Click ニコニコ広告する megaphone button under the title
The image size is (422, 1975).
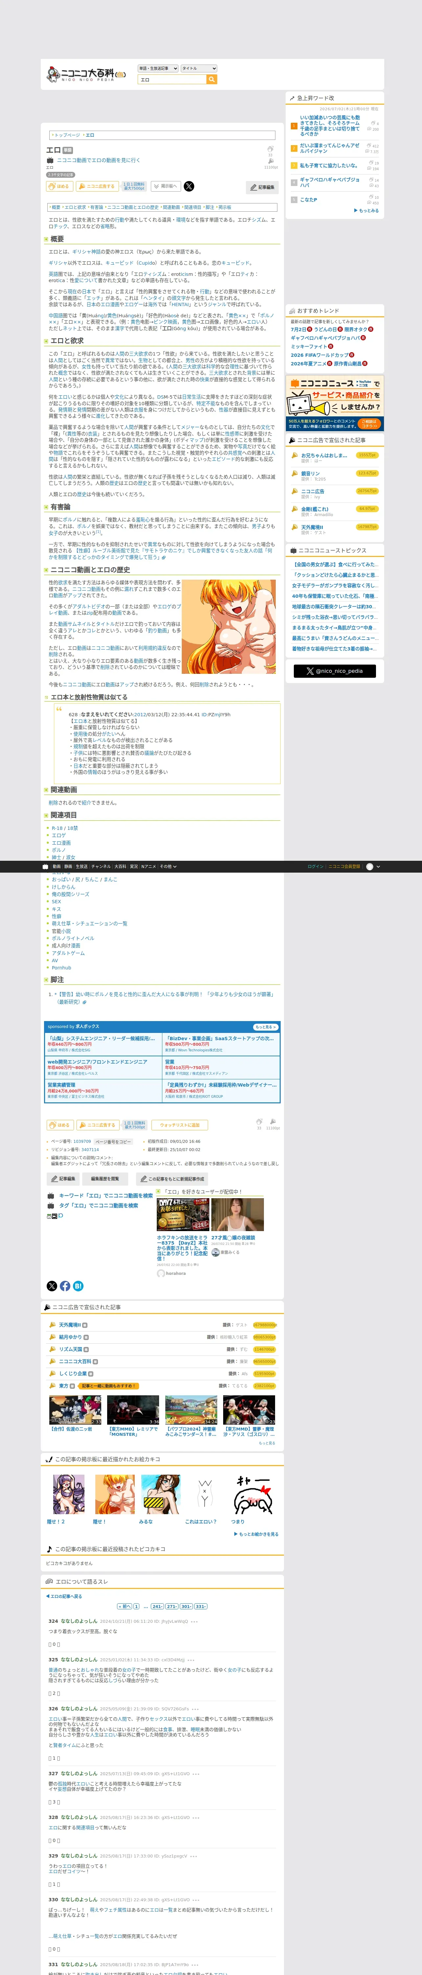(x=97, y=186)
